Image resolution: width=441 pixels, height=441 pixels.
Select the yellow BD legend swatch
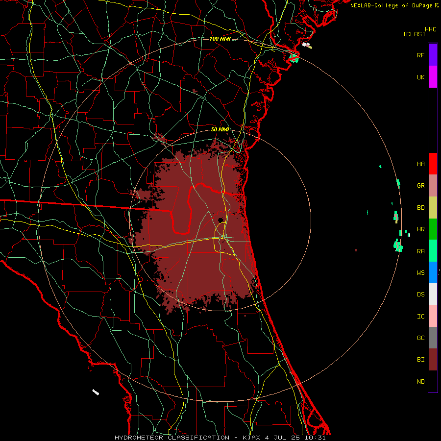[433, 207]
